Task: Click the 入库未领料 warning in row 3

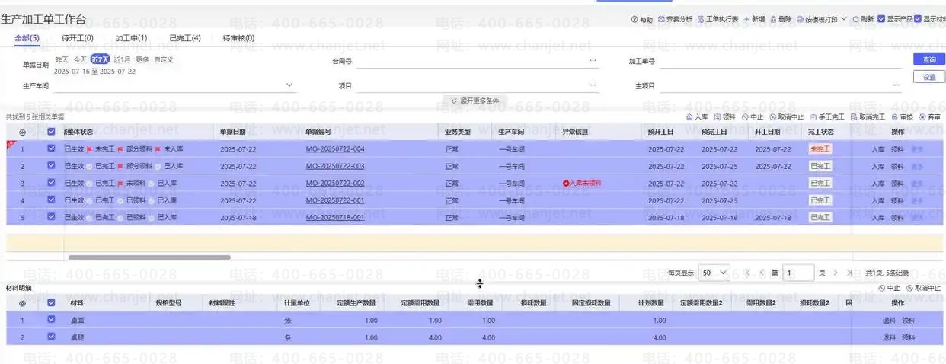Action: [582, 184]
